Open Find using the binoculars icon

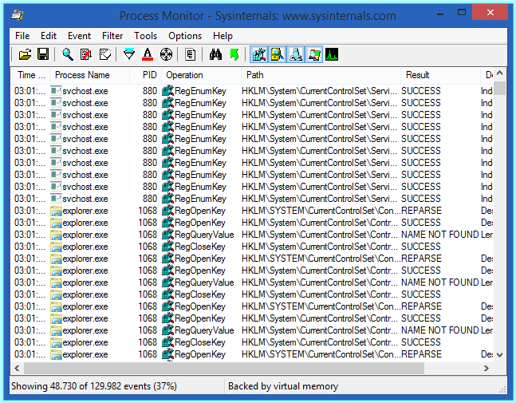pyautogui.click(x=215, y=54)
